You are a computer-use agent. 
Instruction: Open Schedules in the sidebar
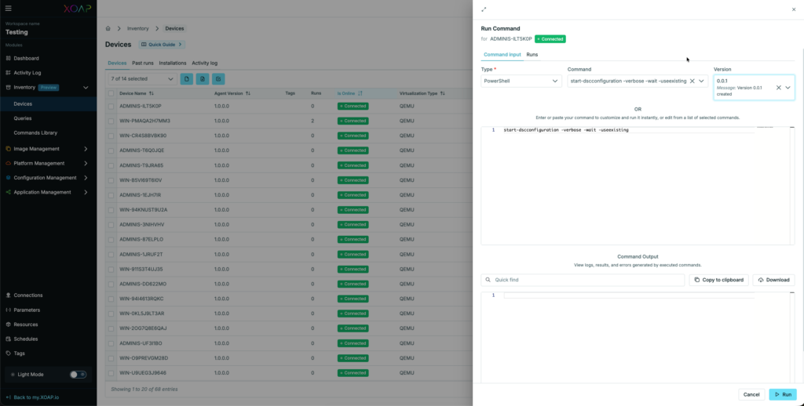point(26,339)
